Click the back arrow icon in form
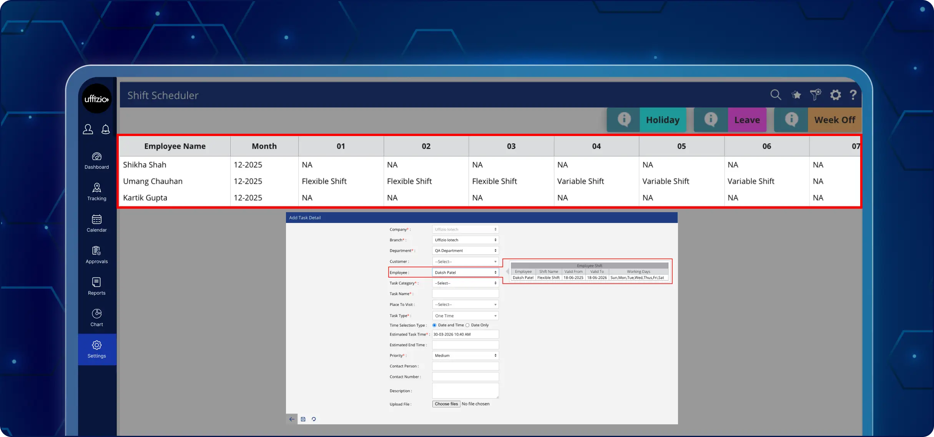The image size is (934, 437). pyautogui.click(x=292, y=419)
